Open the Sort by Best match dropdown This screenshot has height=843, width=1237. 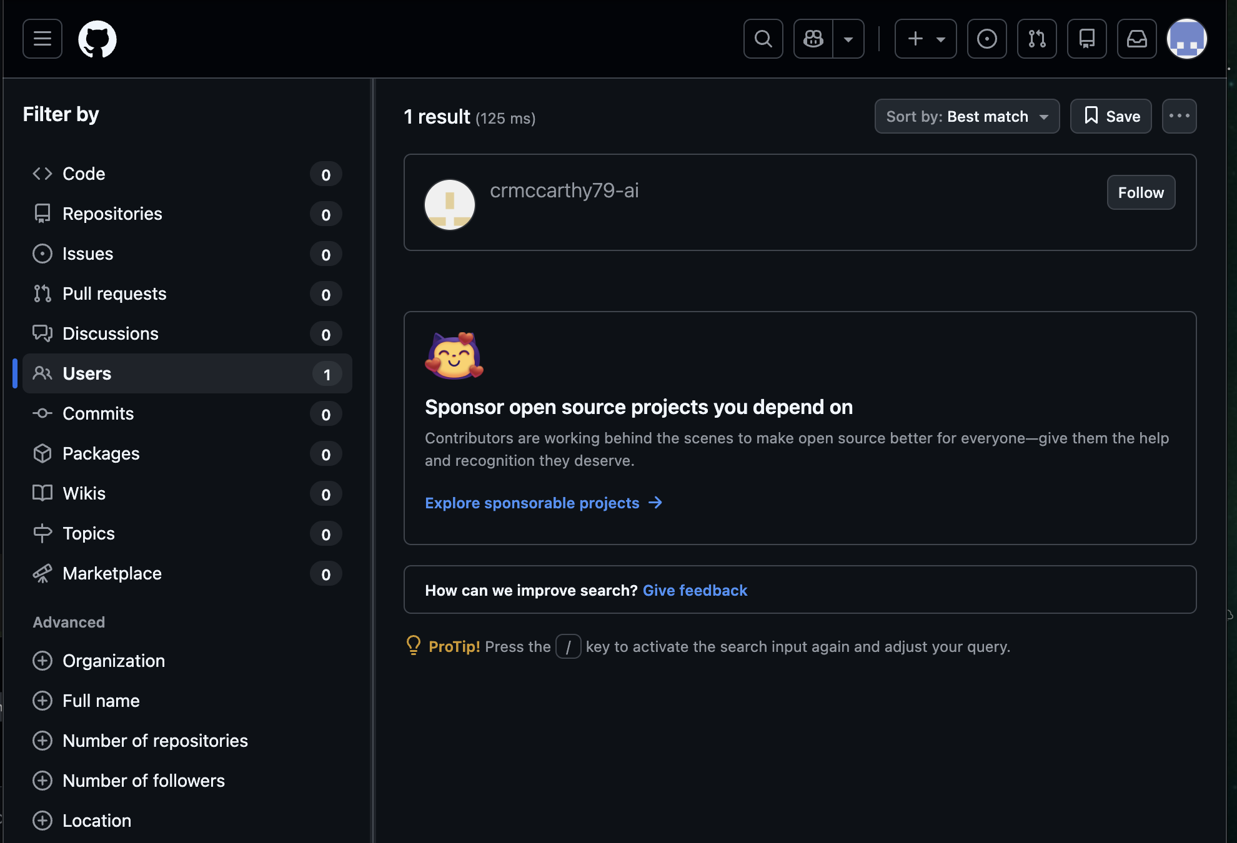tap(967, 116)
